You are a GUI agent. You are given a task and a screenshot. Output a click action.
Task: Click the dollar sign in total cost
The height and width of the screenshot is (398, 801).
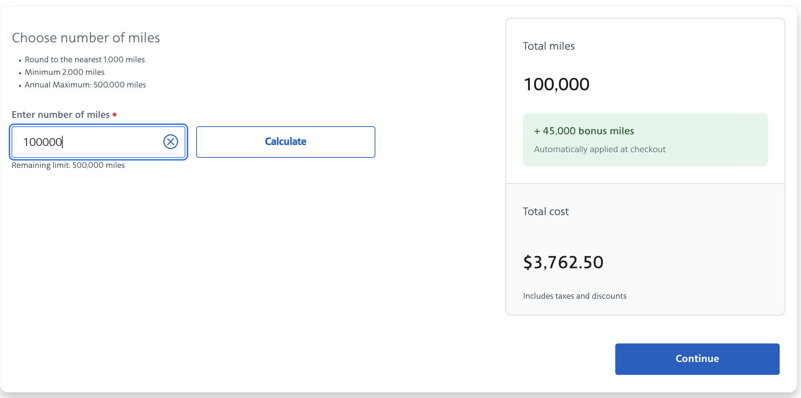(527, 262)
